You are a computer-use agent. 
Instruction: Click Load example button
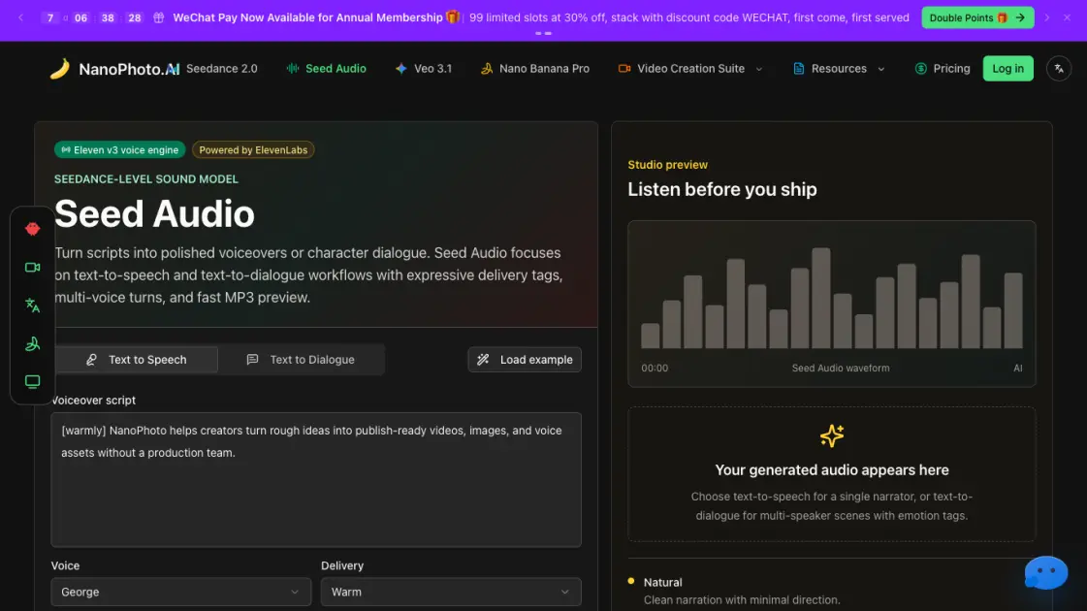click(525, 359)
